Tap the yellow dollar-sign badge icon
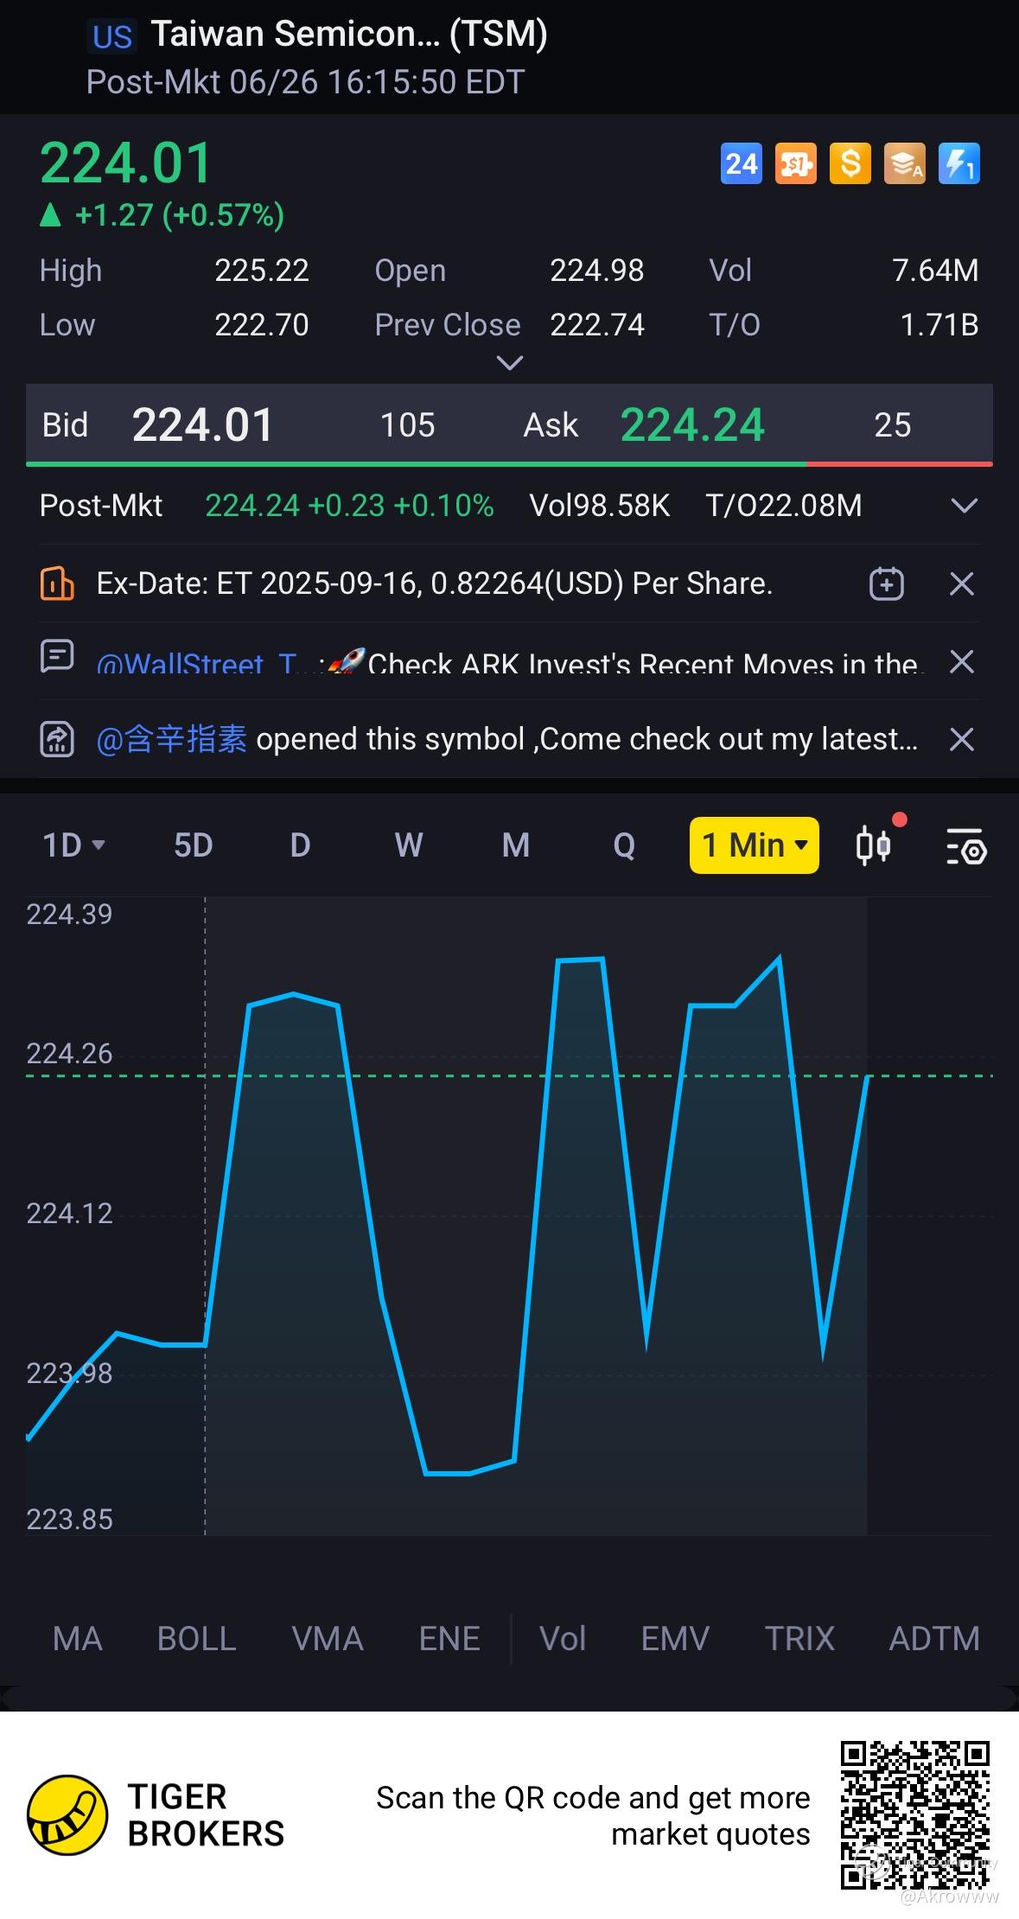The height and width of the screenshot is (1919, 1019). click(850, 163)
